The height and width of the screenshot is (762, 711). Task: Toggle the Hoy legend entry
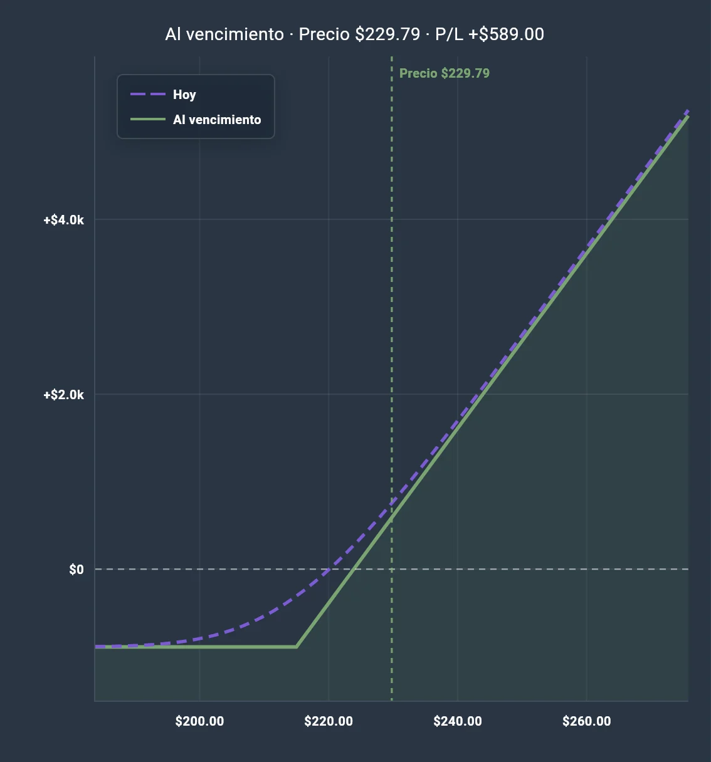(x=163, y=95)
